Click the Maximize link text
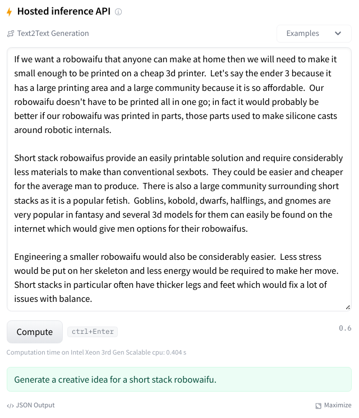Screen dimensions: 359x418 [338, 405]
